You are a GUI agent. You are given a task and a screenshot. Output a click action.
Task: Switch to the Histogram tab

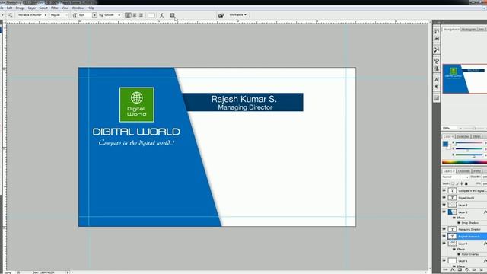469,29
